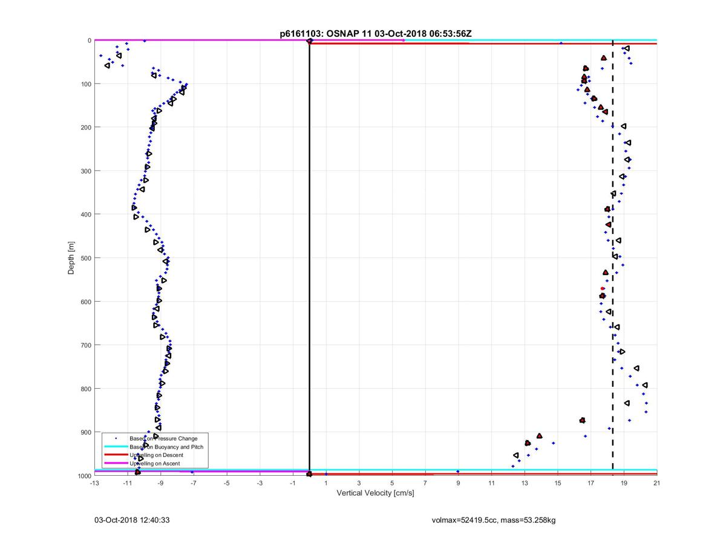
Task: Click x-axis tick label '15'
Action: 558,483
